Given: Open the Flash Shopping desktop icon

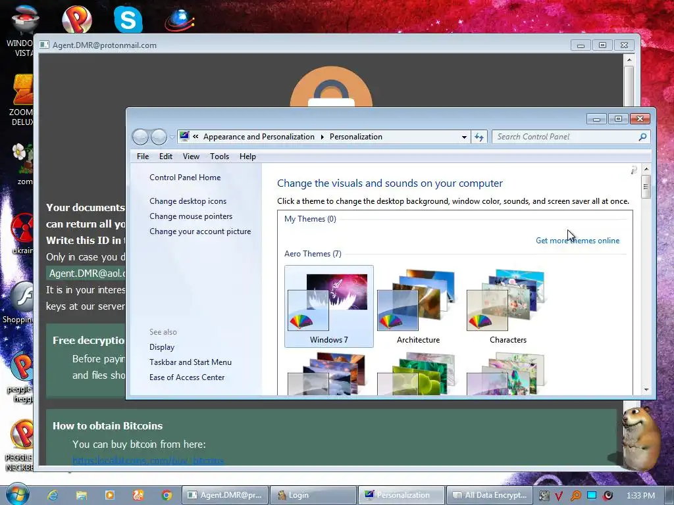Looking at the screenshot, I should tap(19, 301).
